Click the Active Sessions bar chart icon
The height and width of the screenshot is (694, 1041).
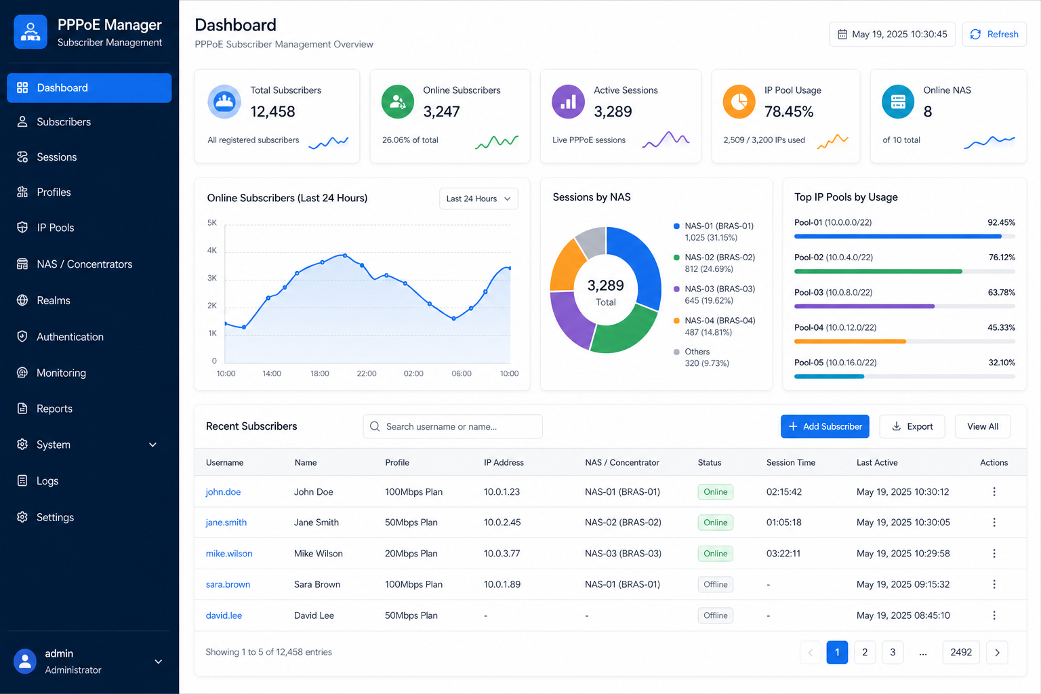tap(569, 102)
